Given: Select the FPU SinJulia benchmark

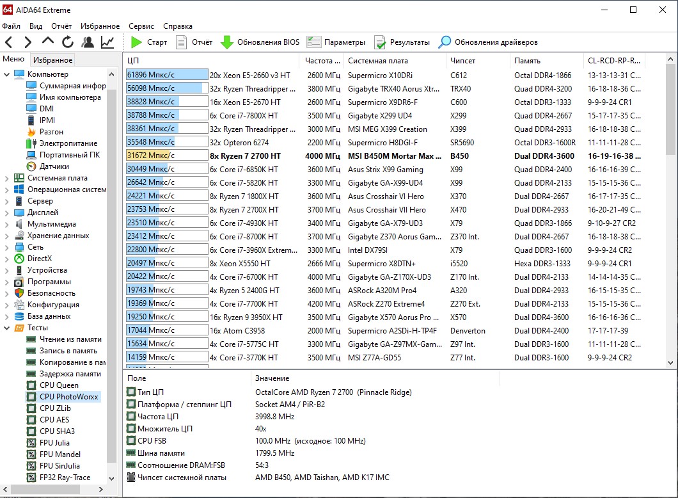Looking at the screenshot, I should pos(59,466).
